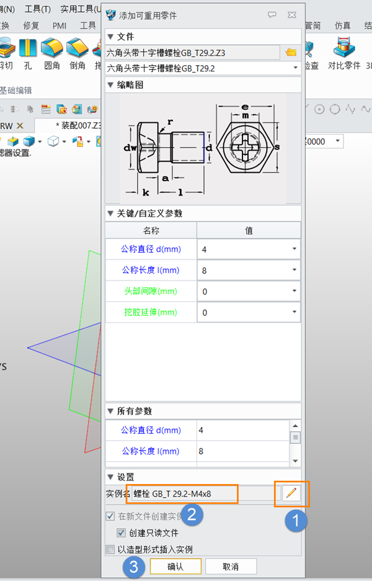Close the RW tab with its X
This screenshot has width=372, height=581.
pos(20,125)
